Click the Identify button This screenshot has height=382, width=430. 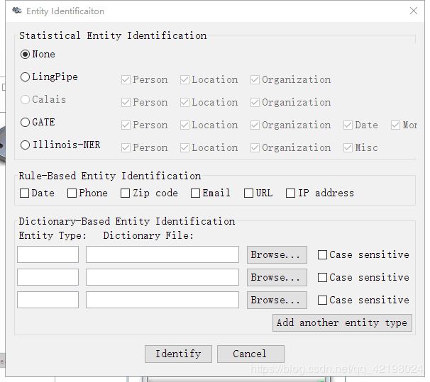[178, 354]
